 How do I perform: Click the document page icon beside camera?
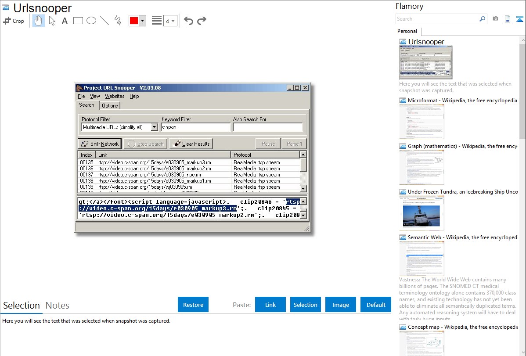click(508, 19)
